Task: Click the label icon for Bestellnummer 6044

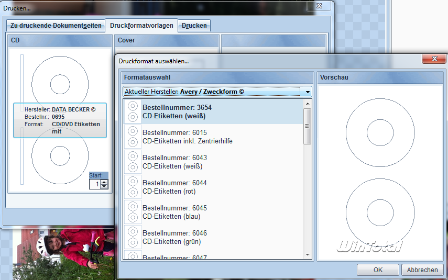Action: tap(133, 187)
